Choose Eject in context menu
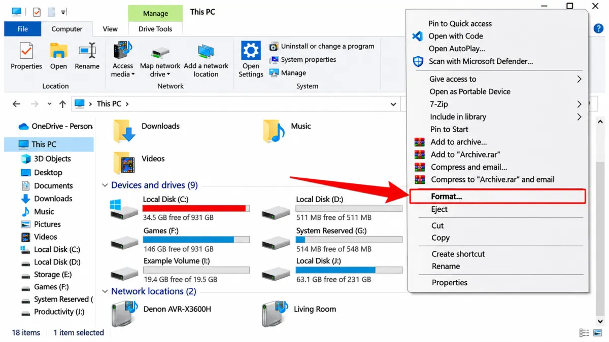The height and width of the screenshot is (342, 609). (x=439, y=209)
